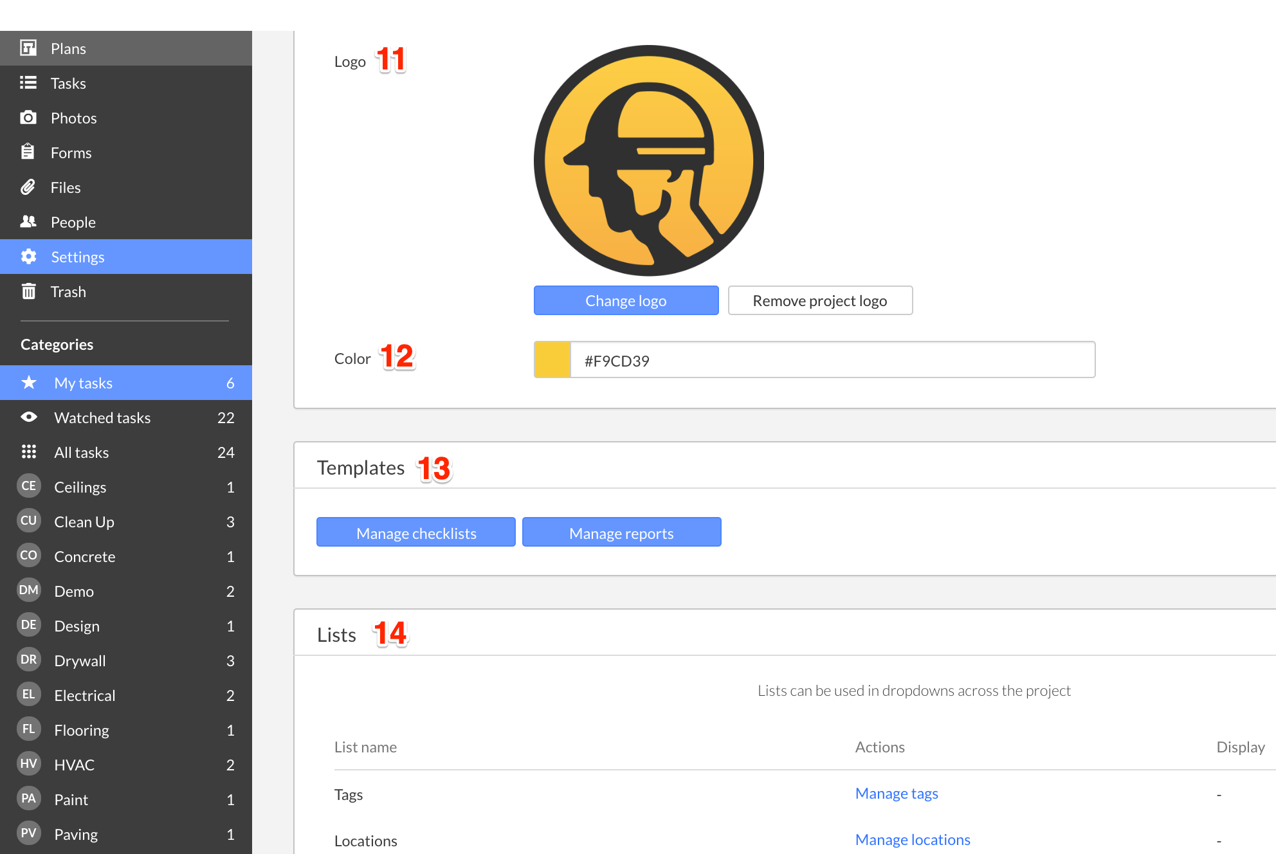Image resolution: width=1276 pixels, height=854 pixels.
Task: Click Remove project logo button
Action: click(x=820, y=300)
